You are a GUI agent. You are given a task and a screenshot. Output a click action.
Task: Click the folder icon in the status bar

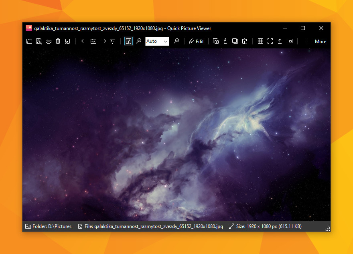click(x=28, y=226)
